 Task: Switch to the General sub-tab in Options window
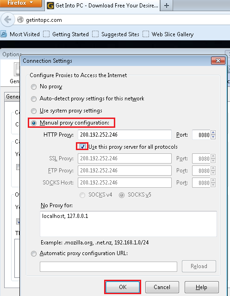click(x=12, y=97)
